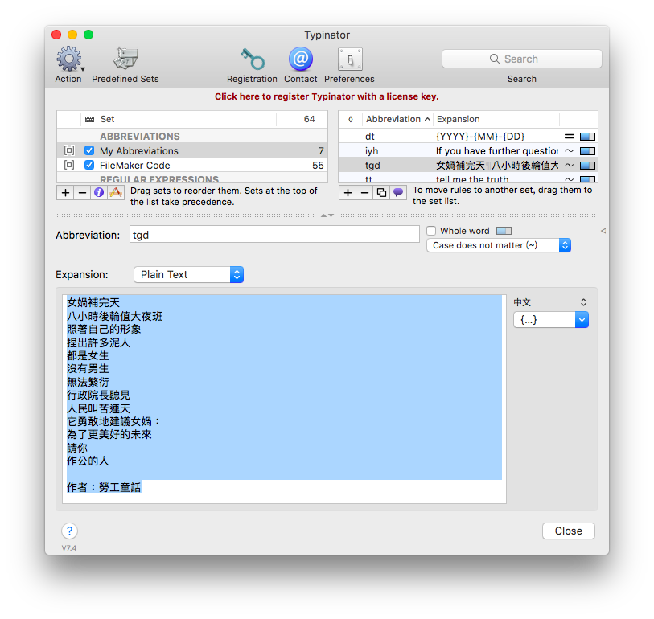
Task: Click the sort icon column header
Action: pos(351,119)
